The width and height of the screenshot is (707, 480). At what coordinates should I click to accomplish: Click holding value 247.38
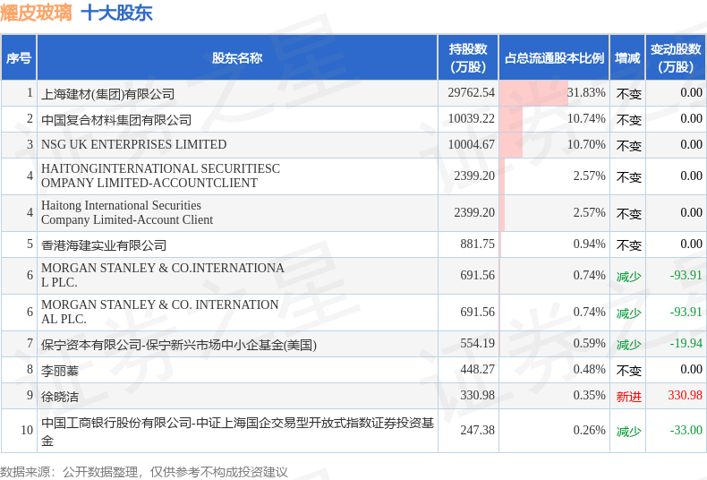coord(478,430)
